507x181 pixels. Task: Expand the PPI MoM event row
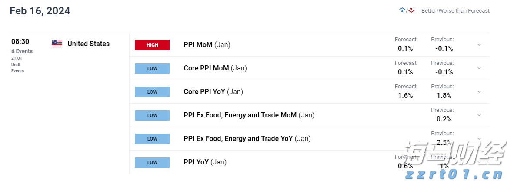click(479, 45)
